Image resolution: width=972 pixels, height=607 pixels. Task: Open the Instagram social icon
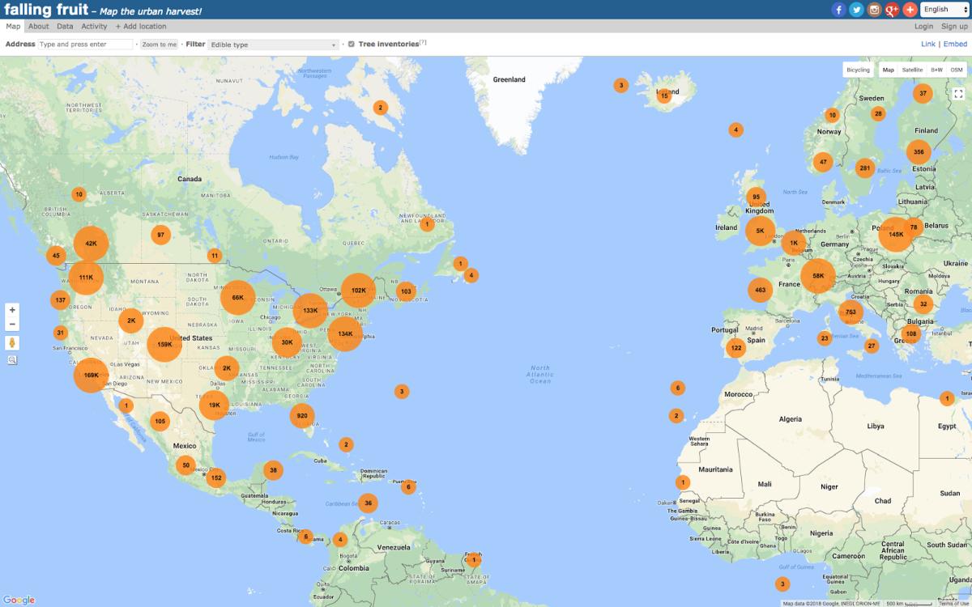[874, 10]
